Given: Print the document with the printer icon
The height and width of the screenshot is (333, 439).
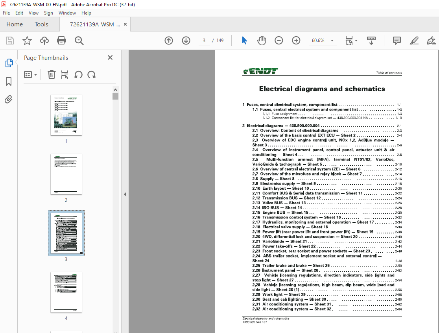Looking at the screenshot, I should [61, 41].
